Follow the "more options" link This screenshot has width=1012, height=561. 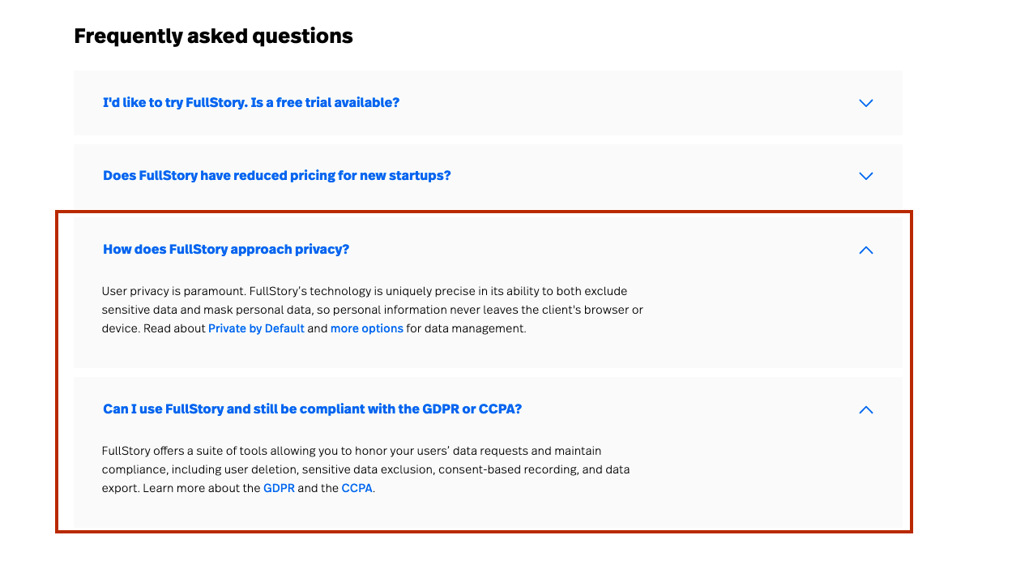[x=367, y=328]
